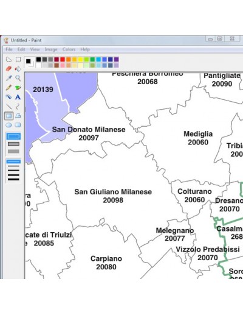Select the Magnifier tool
243x315 pixels.
(18, 78)
